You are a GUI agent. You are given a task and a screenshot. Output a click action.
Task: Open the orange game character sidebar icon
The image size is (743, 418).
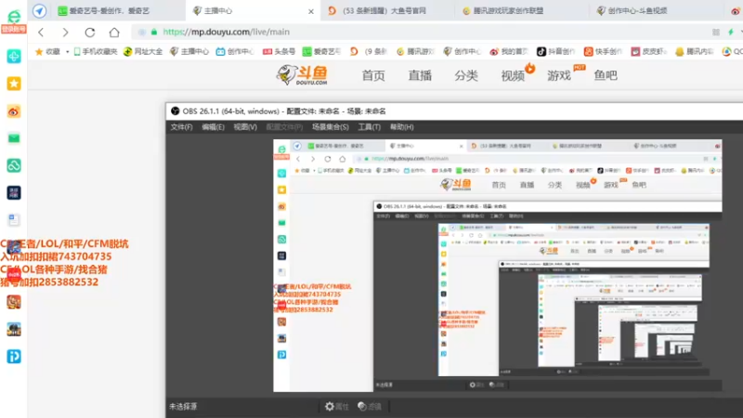pos(14,302)
